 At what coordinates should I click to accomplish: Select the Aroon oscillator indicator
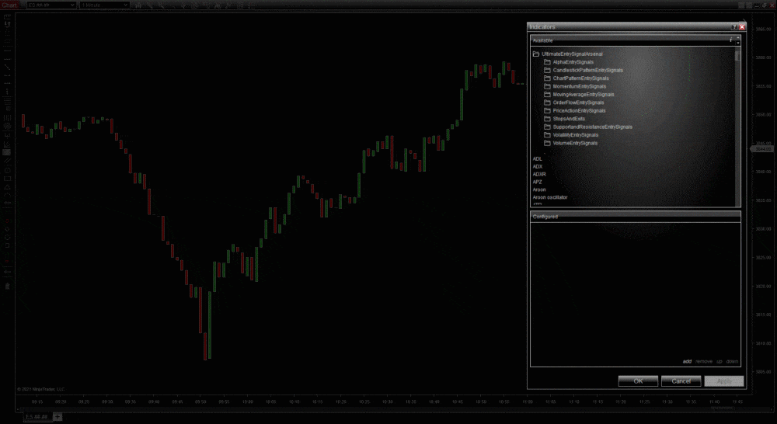(x=550, y=197)
